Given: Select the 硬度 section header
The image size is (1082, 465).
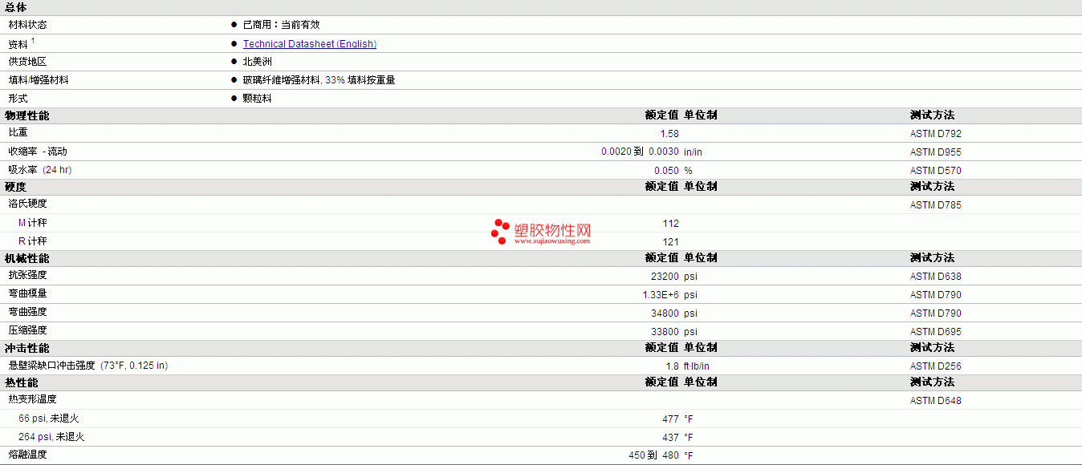Looking at the screenshot, I should (16, 187).
